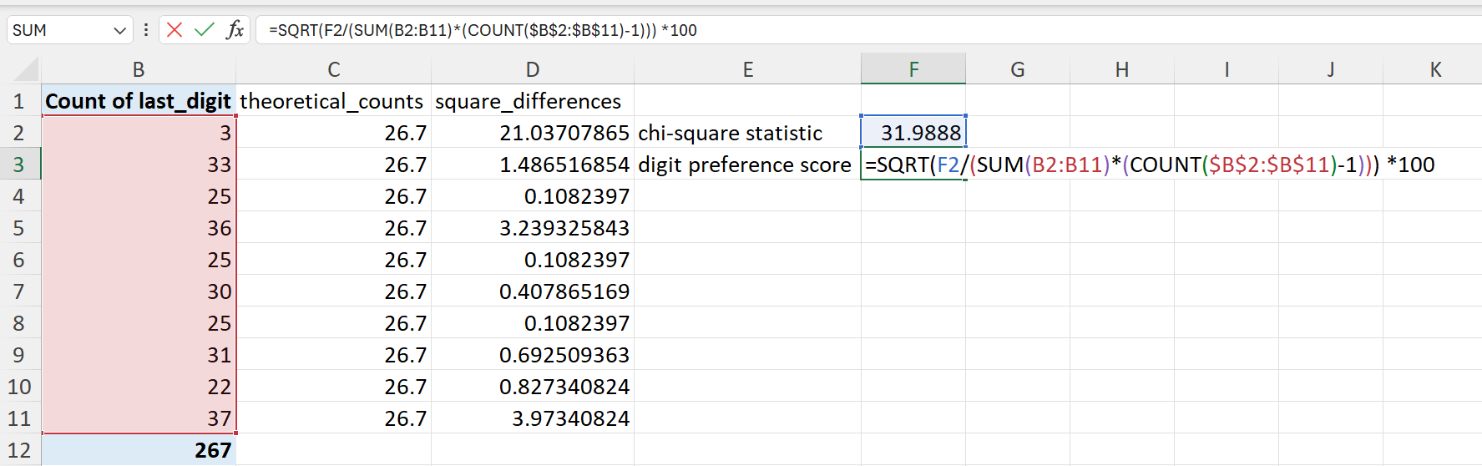Click cell with value 21.03707865
Viewport: 1482px width, 466px height.
533,133
